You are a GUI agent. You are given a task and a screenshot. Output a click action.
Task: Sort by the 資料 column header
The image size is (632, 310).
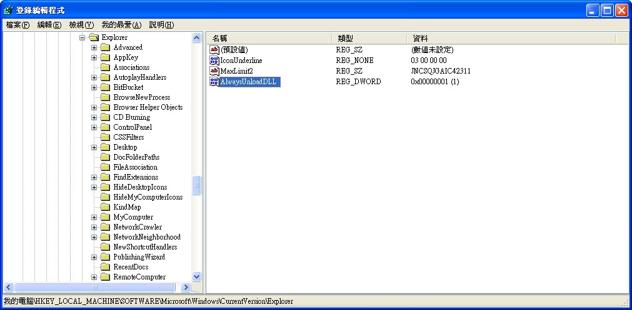click(x=511, y=38)
